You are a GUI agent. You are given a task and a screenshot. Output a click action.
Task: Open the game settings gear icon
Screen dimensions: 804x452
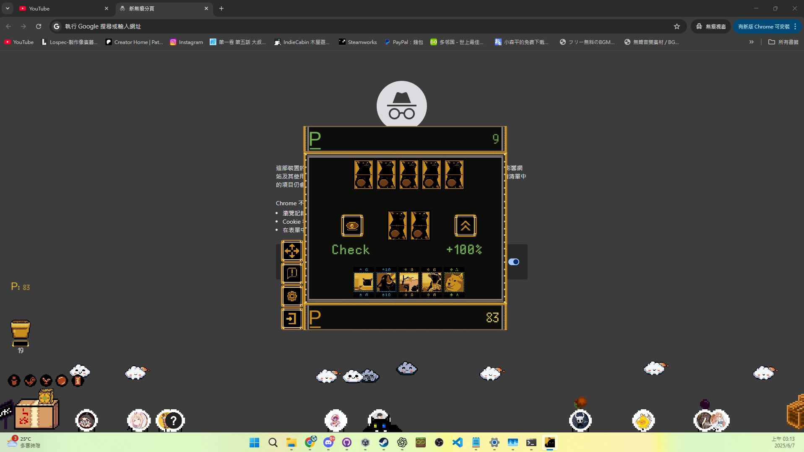tap(292, 296)
